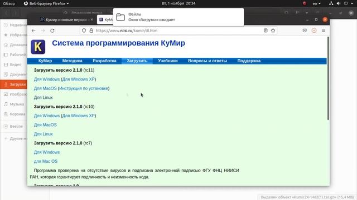Click the orange circular toolbar extension icon
357x200 pixels.
tap(314, 31)
